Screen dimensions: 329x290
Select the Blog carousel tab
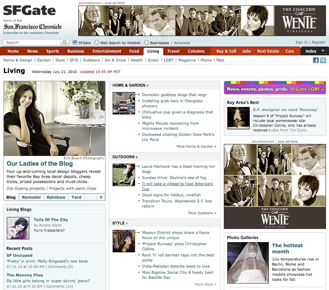pyautogui.click(x=11, y=197)
